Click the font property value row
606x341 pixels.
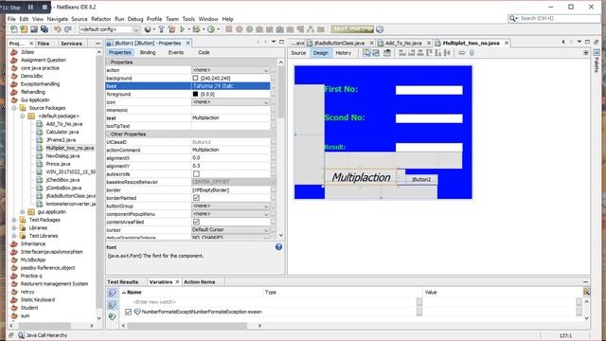(x=231, y=86)
